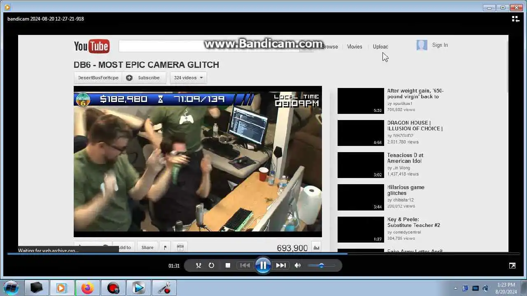Viewport: 527px width, 296px height.
Task: Open the wrench tool app on taskbar
Action: click(x=164, y=288)
